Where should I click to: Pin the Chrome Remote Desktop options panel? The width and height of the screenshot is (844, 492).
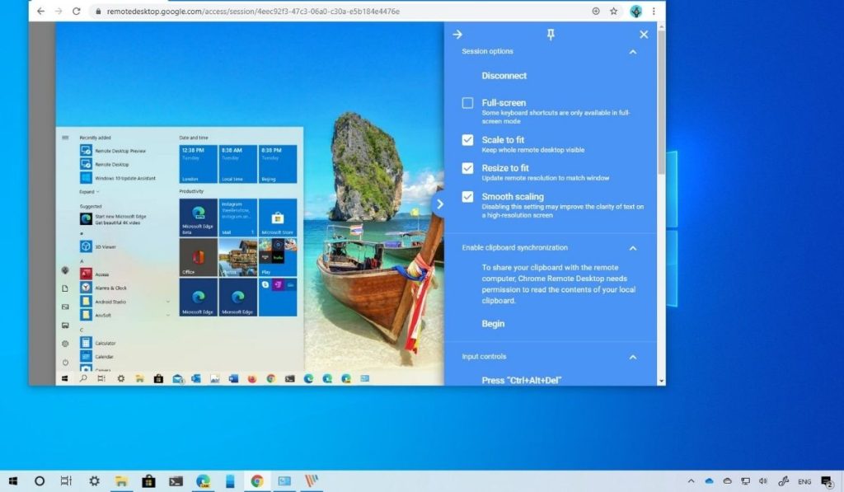click(x=550, y=35)
